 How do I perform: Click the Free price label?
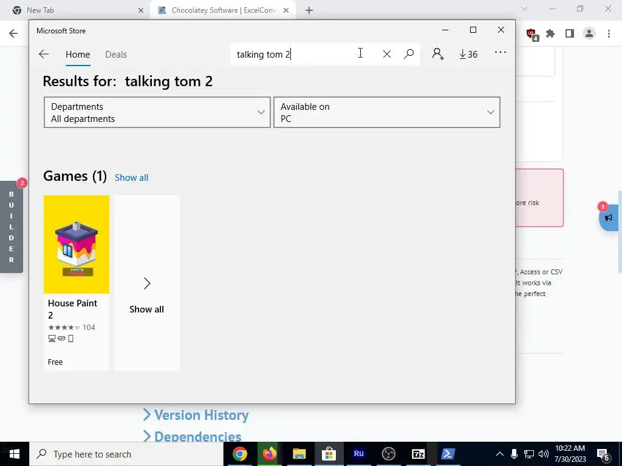[55, 362]
